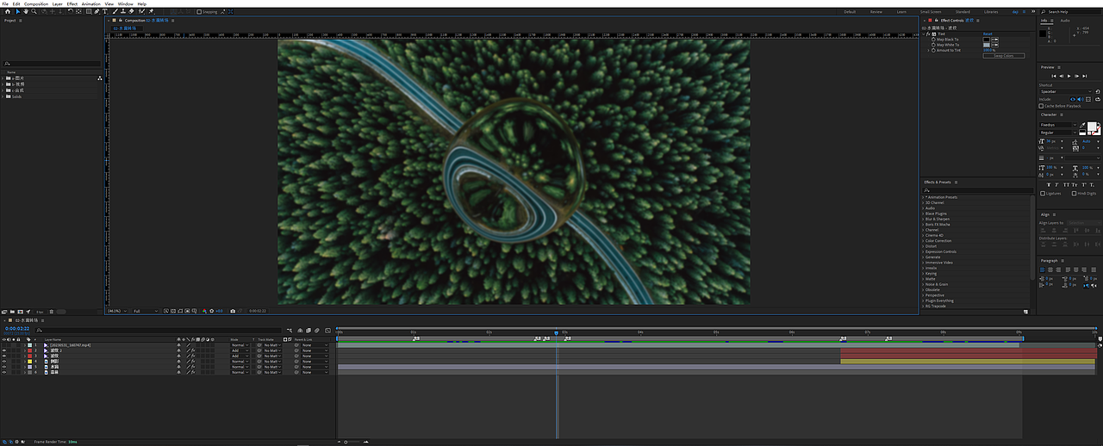
Task: Open the Shortcut Spacebar dropdown
Action: click(x=1066, y=91)
